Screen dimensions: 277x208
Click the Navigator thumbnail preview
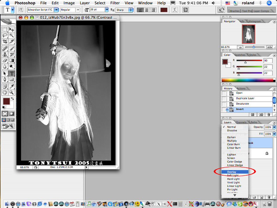(x=248, y=34)
